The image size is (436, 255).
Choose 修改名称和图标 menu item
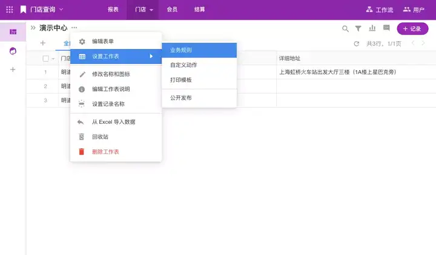tap(116, 74)
